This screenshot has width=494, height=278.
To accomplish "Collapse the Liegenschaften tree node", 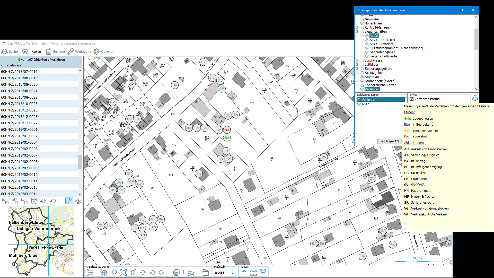I will pyautogui.click(x=357, y=32).
